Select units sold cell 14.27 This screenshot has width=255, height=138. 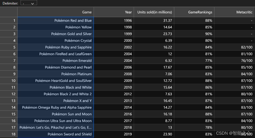[154, 107]
